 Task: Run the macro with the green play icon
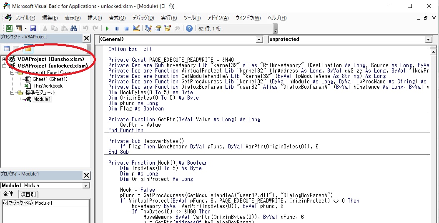[107, 28]
